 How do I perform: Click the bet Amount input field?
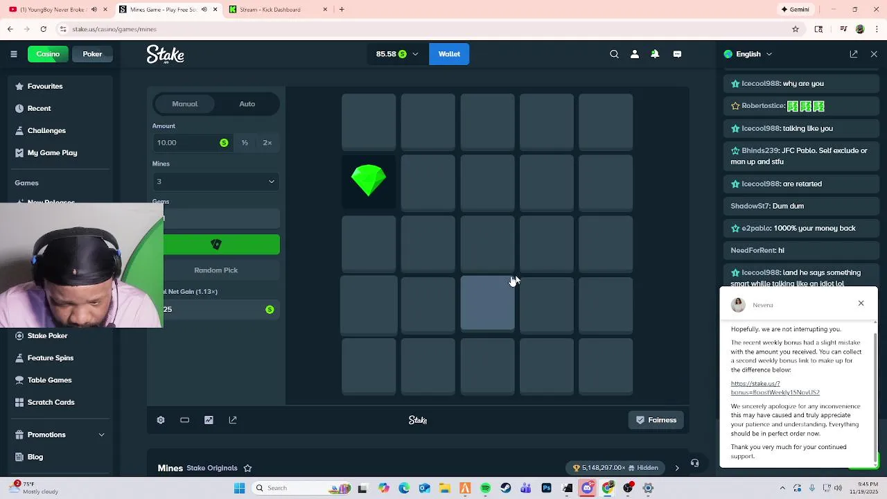click(192, 143)
